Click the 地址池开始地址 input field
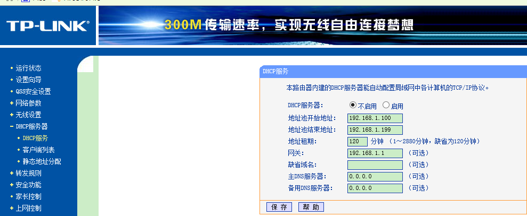This screenshot has height=216, width=527. [x=375, y=118]
